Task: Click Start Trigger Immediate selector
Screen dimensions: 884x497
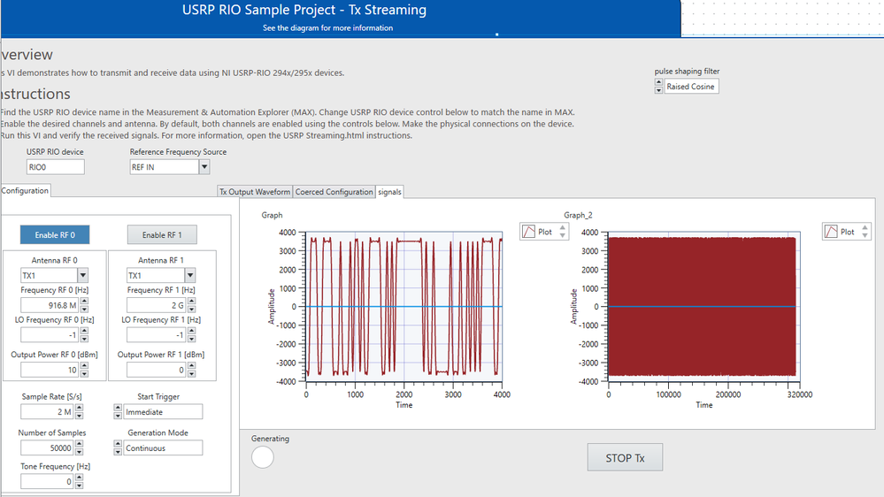Action: pos(163,412)
